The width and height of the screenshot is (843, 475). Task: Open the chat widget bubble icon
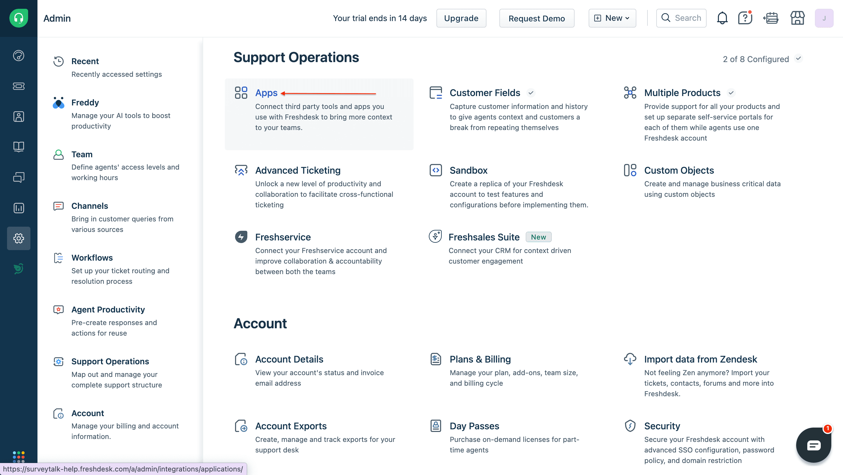813,445
